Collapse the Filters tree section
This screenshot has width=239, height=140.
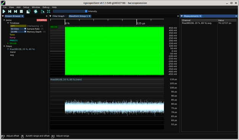4,46
